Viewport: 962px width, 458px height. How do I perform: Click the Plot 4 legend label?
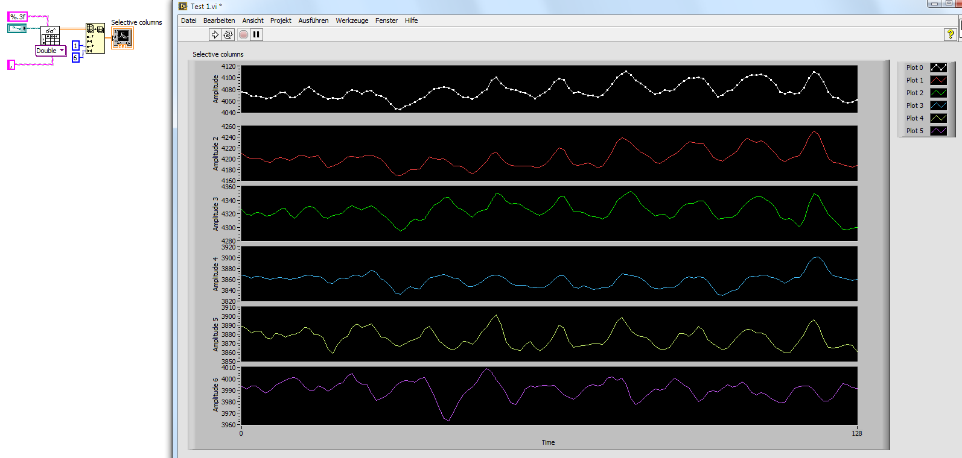coord(914,118)
